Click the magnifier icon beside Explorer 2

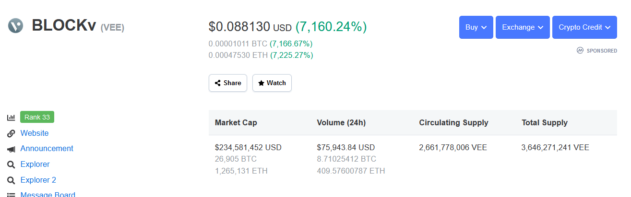tap(11, 180)
